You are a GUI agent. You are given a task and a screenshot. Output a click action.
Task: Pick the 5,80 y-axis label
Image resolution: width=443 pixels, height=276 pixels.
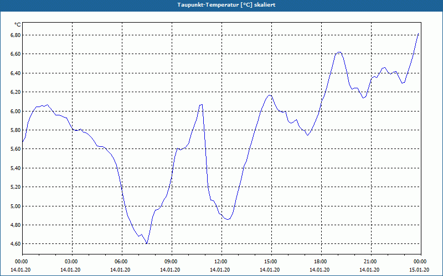(15, 130)
